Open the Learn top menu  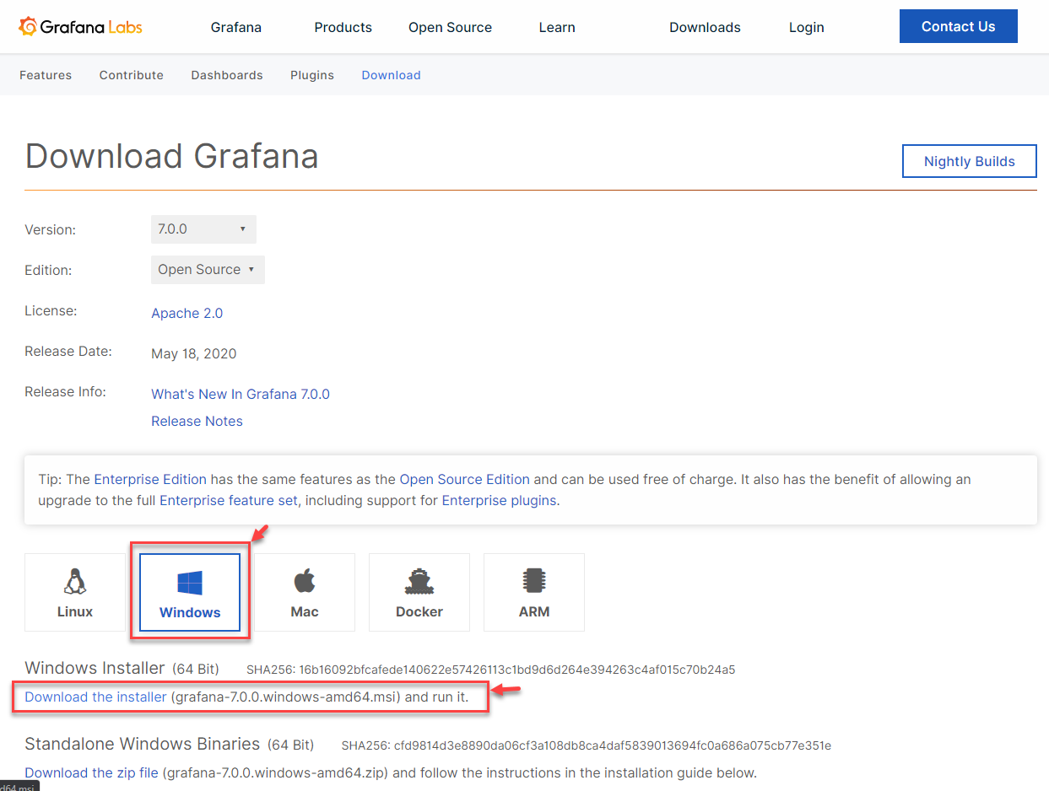(557, 27)
